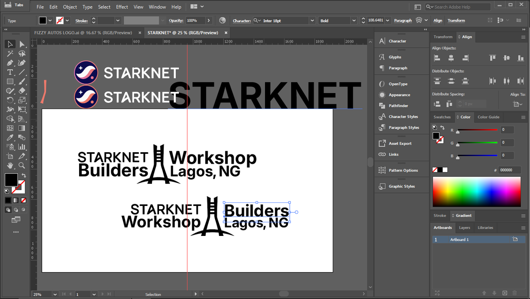
Task: Open the Graphic Styles panel
Action: (x=401, y=186)
